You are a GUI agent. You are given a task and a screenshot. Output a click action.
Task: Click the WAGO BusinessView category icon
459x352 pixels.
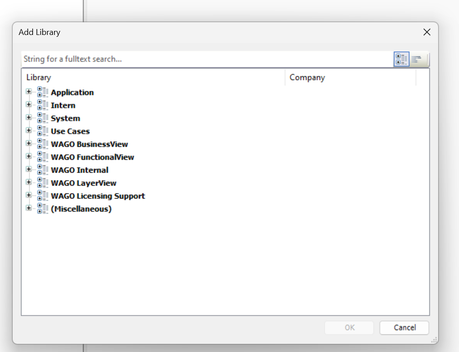tap(42, 144)
